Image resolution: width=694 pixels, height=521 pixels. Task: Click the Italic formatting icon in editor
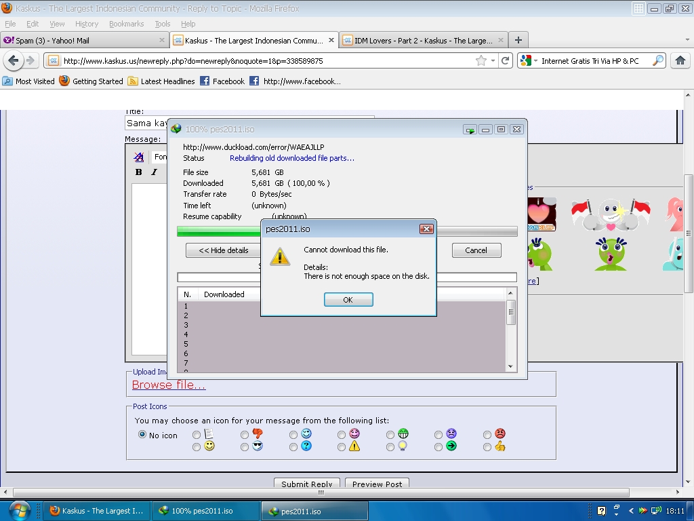(154, 172)
